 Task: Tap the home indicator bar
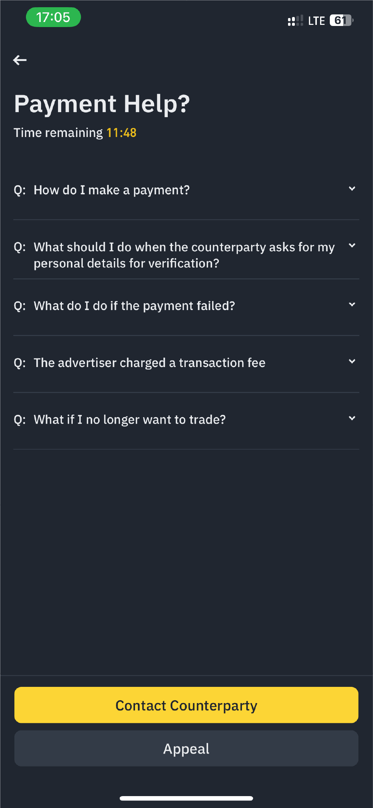pos(186,798)
